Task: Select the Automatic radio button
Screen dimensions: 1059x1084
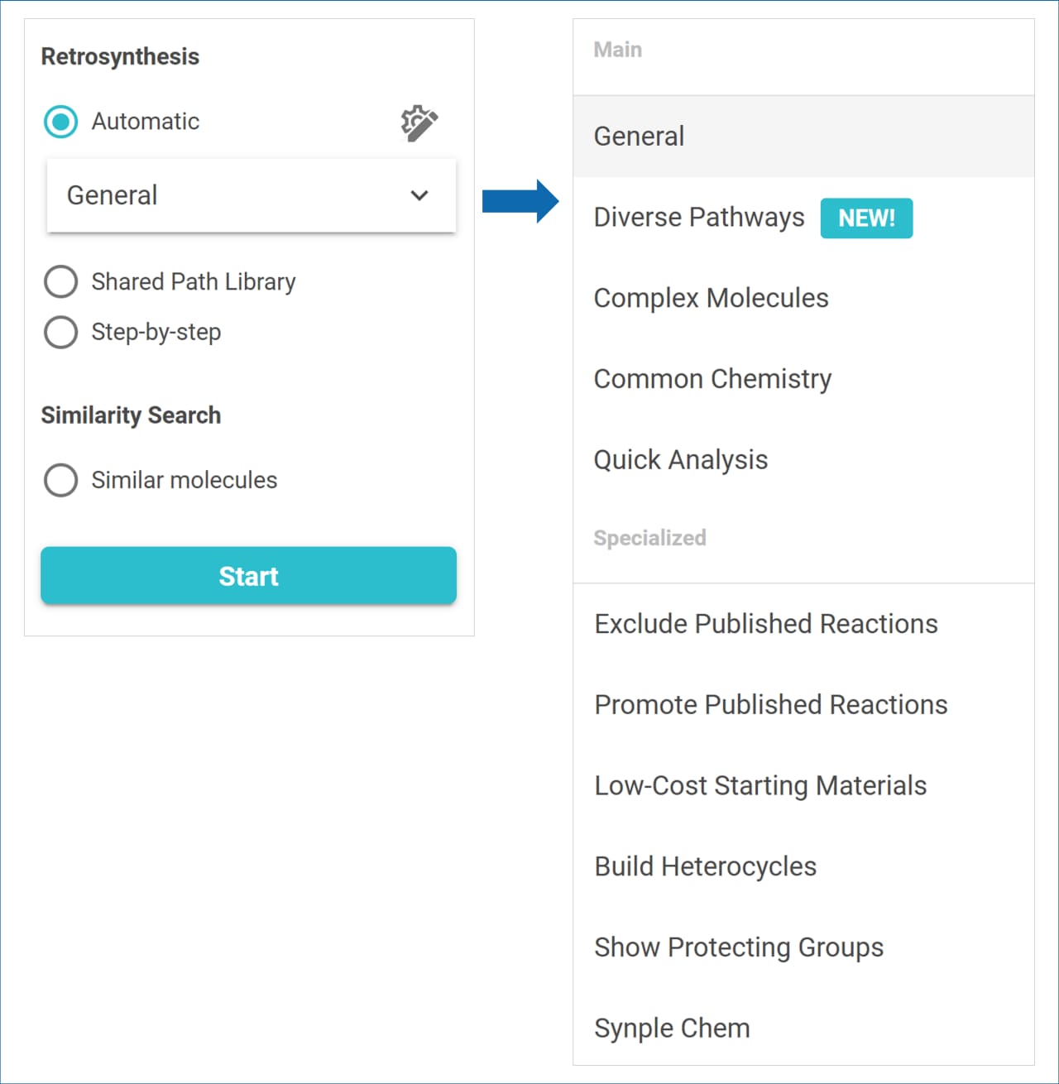Action: 61,122
